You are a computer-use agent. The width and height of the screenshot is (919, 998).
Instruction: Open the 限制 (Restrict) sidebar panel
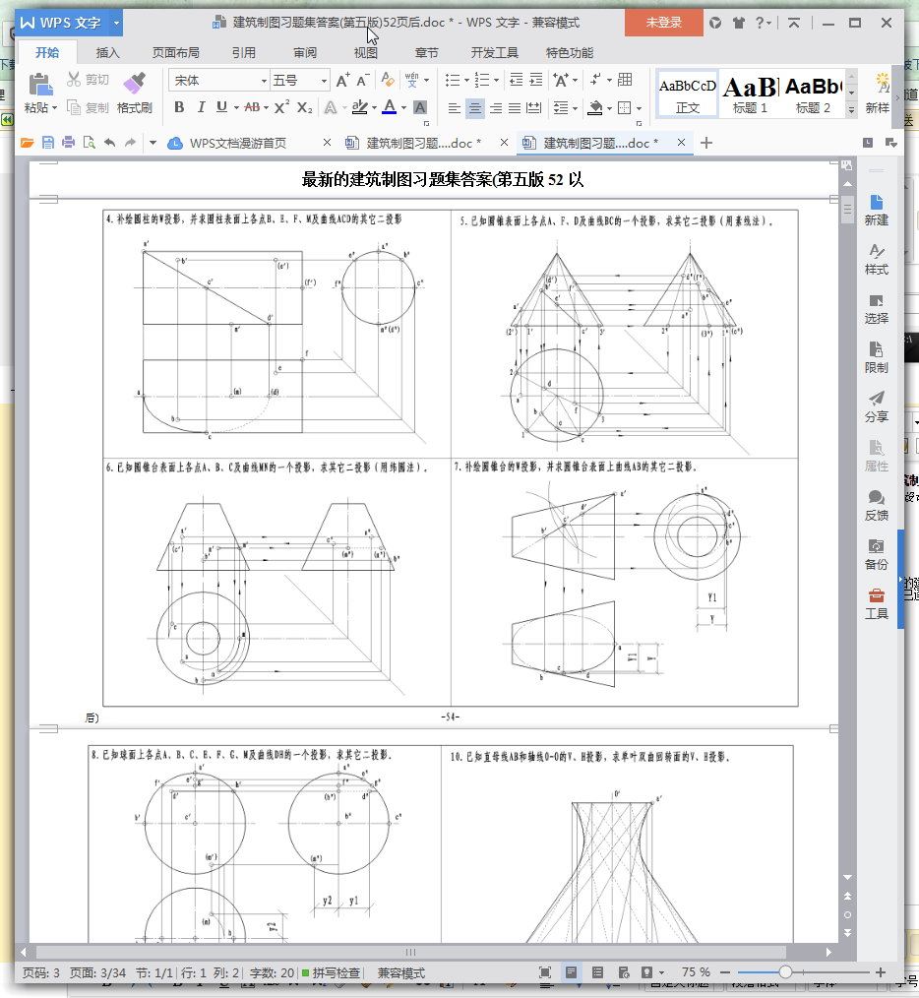(x=877, y=357)
